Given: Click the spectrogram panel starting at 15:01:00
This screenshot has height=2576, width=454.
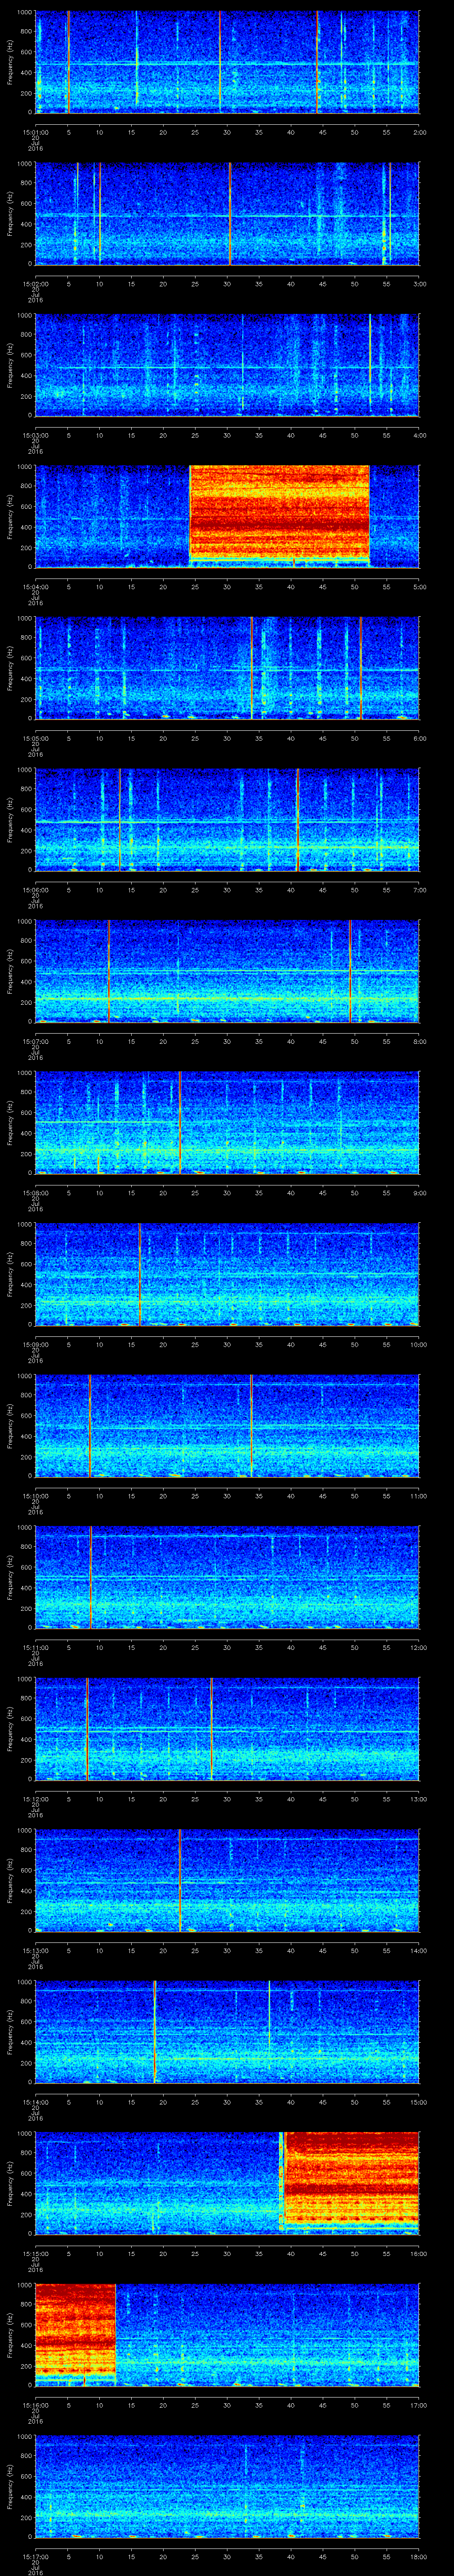Looking at the screenshot, I should (227, 62).
